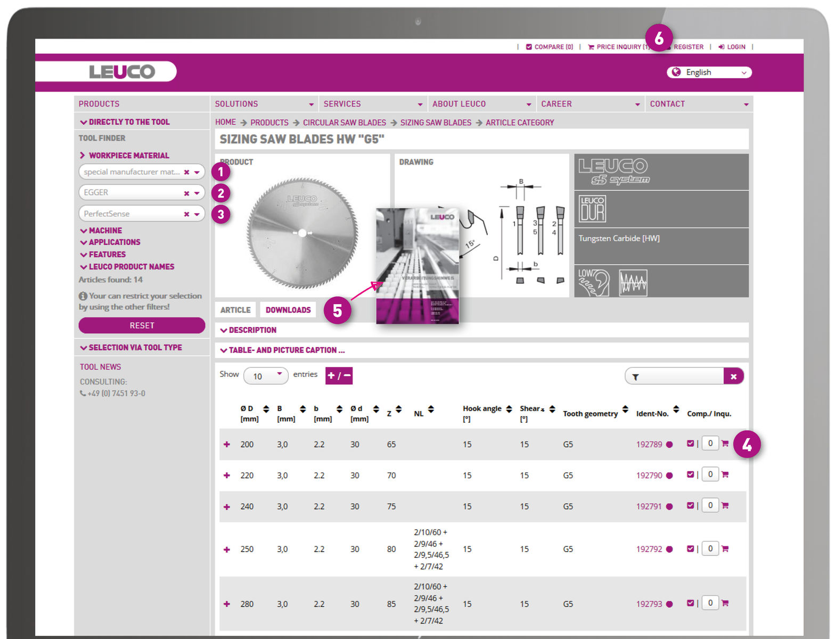Click the LEUCO logo in header
This screenshot has height=639, width=835.
coord(122,71)
